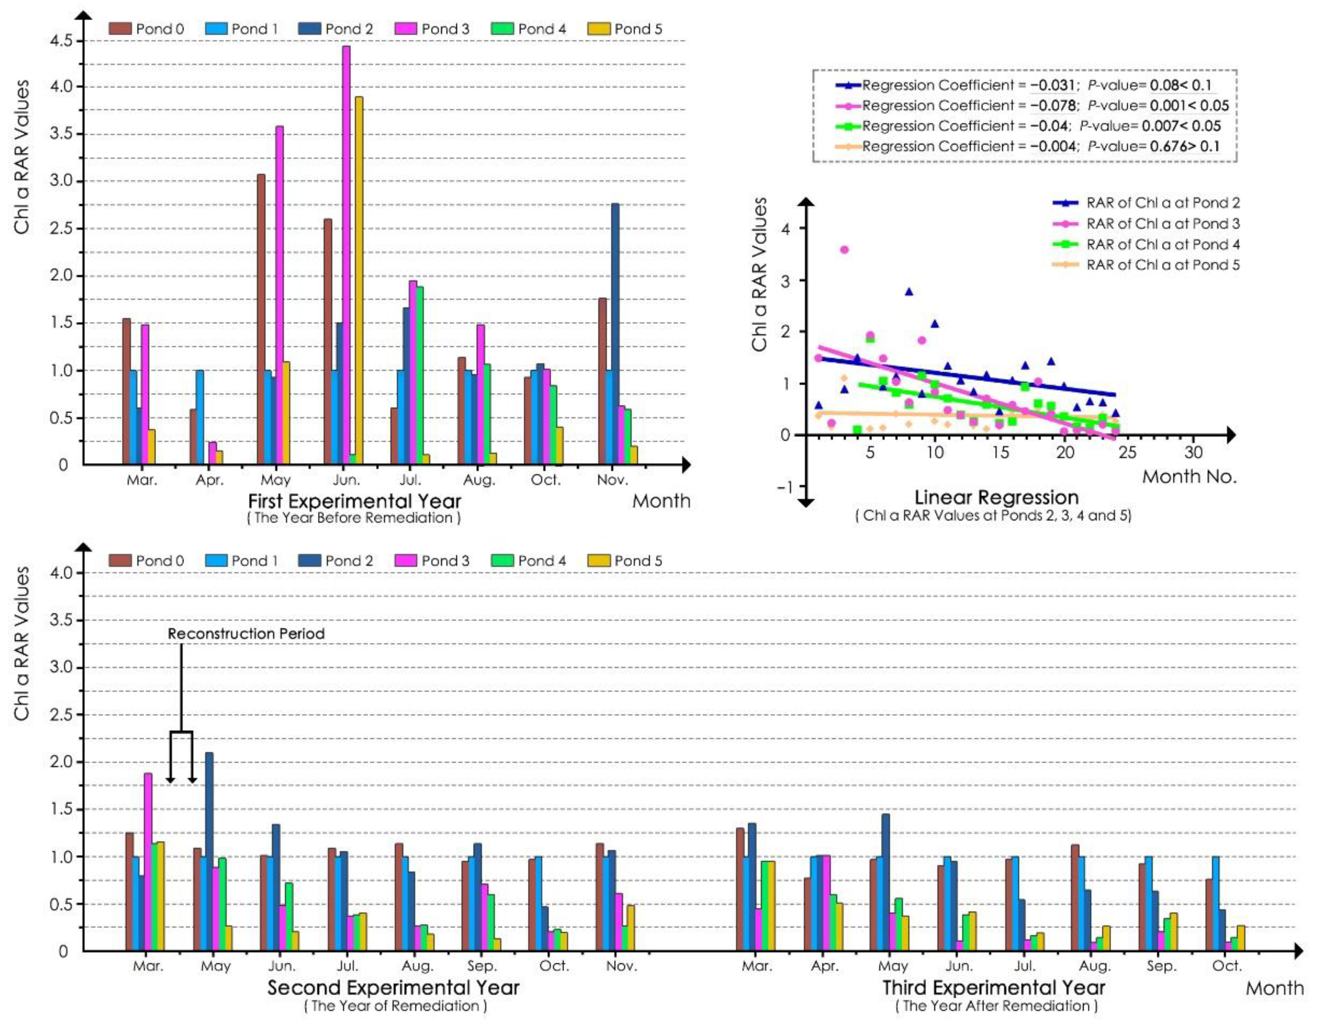
Task: Click Pond 0 brown swatch in top legend
Action: pos(121,29)
